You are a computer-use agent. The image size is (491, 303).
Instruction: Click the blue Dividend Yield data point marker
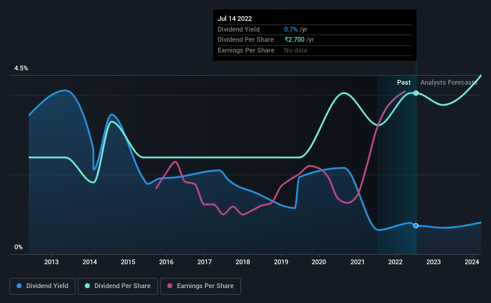point(416,225)
